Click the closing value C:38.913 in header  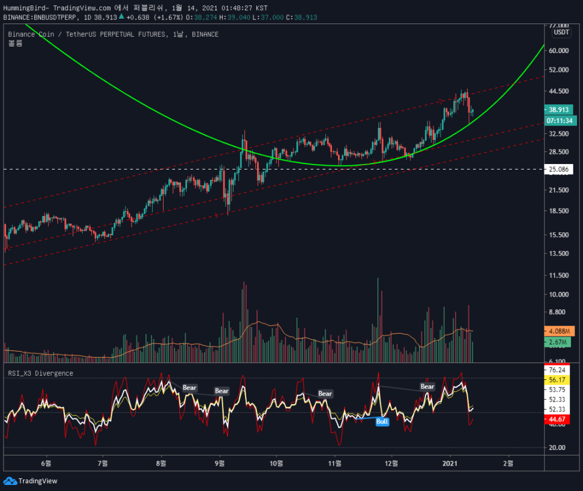302,17
